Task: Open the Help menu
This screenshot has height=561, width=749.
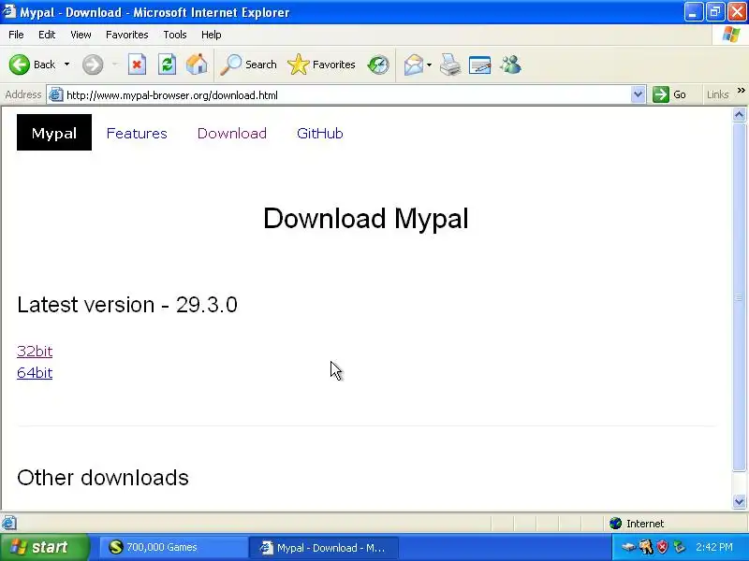Action: 211,35
